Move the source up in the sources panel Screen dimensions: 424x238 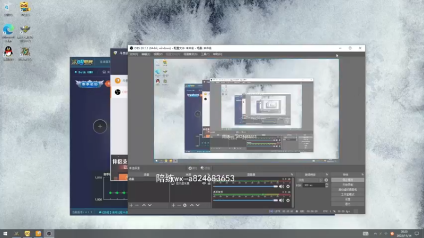(x=192, y=205)
